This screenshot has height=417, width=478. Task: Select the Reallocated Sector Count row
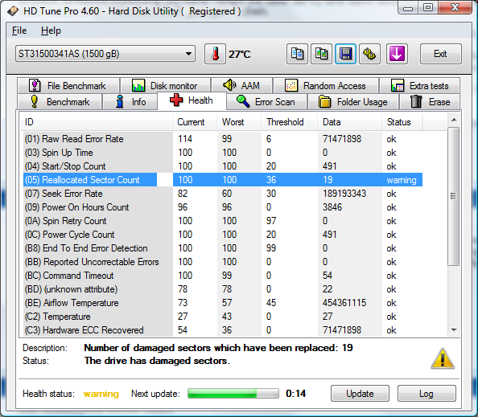pyautogui.click(x=223, y=180)
